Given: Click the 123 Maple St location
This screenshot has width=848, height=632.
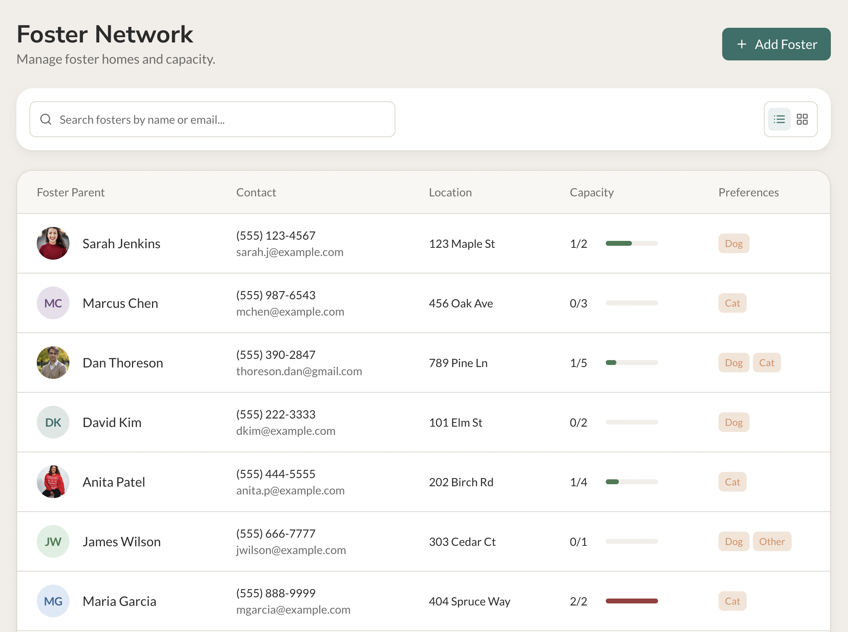Looking at the screenshot, I should click(x=462, y=244).
